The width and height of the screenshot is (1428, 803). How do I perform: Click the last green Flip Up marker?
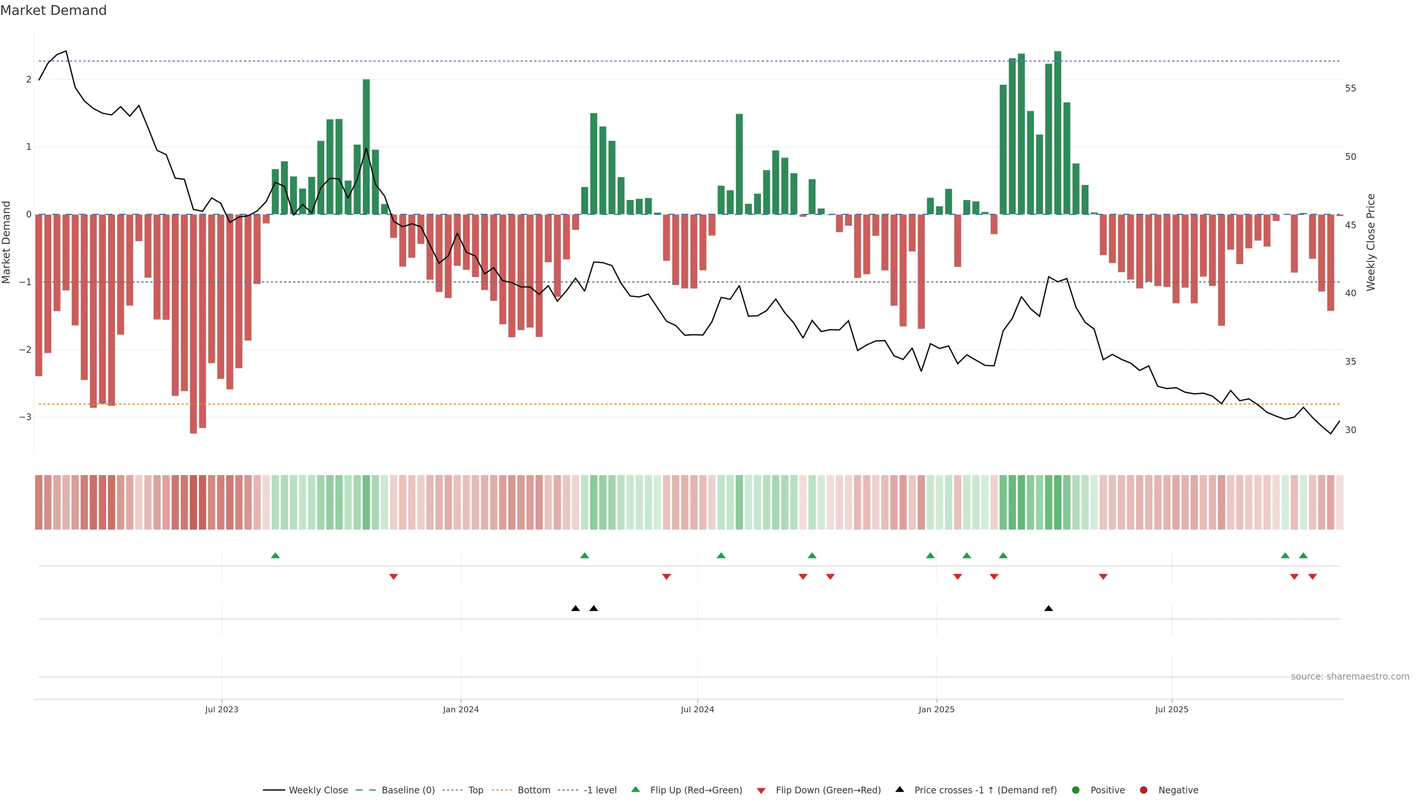(x=1303, y=555)
